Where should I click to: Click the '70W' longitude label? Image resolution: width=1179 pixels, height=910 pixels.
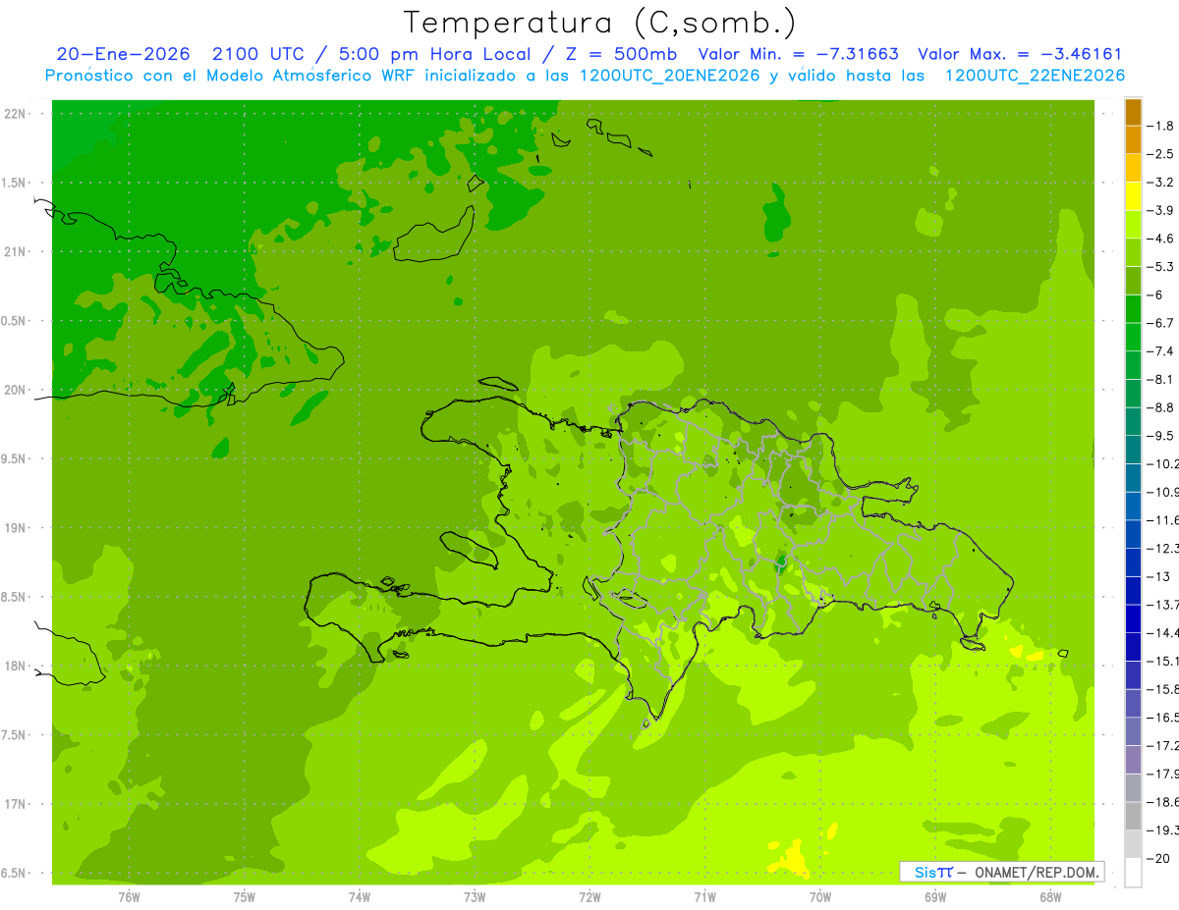click(x=820, y=898)
